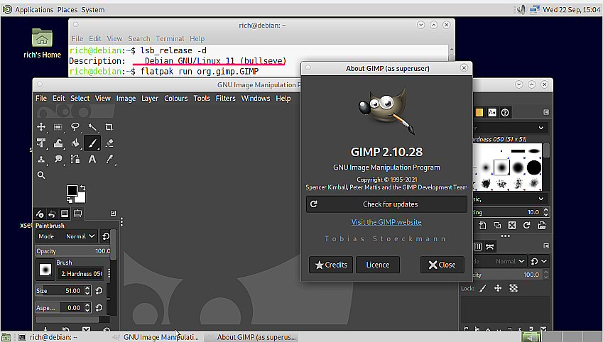Open Credits in About dialog
The height and width of the screenshot is (342, 603).
(331, 265)
